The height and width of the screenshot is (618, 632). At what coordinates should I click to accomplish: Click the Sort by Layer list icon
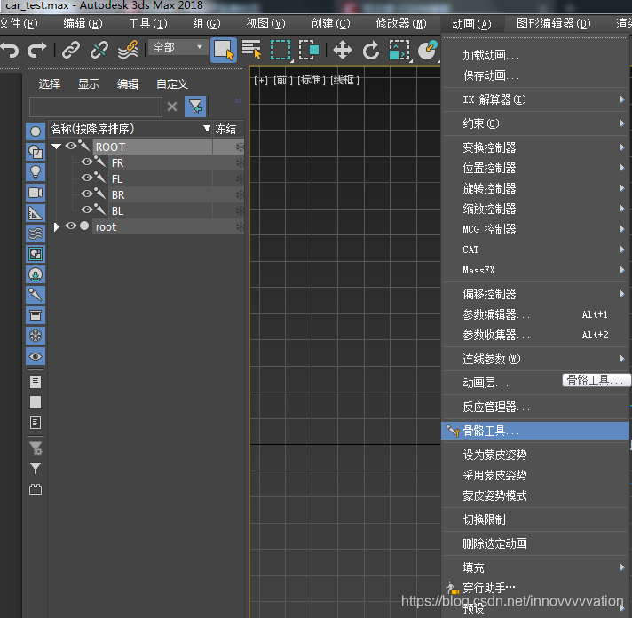tap(36, 381)
